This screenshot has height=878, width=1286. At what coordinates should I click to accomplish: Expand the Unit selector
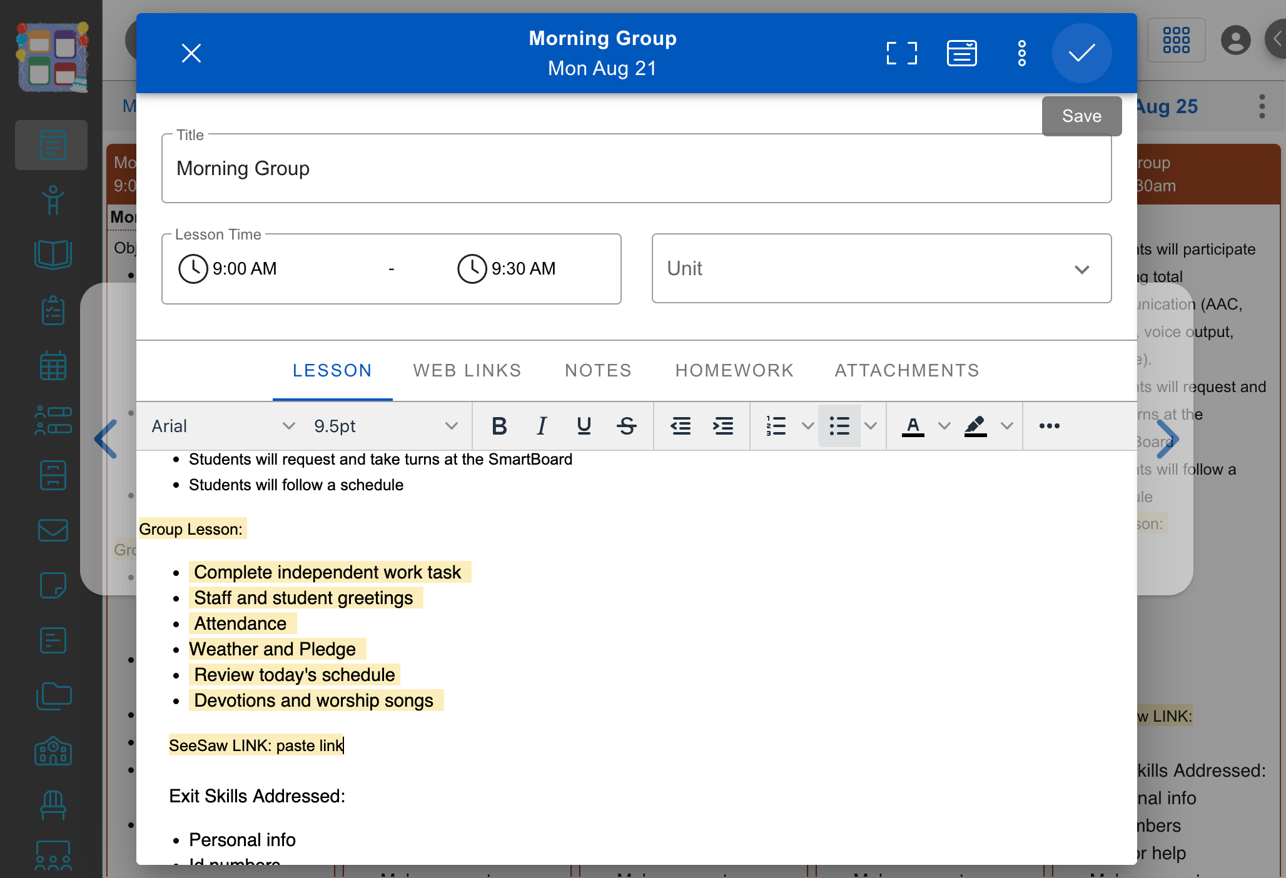pyautogui.click(x=881, y=268)
